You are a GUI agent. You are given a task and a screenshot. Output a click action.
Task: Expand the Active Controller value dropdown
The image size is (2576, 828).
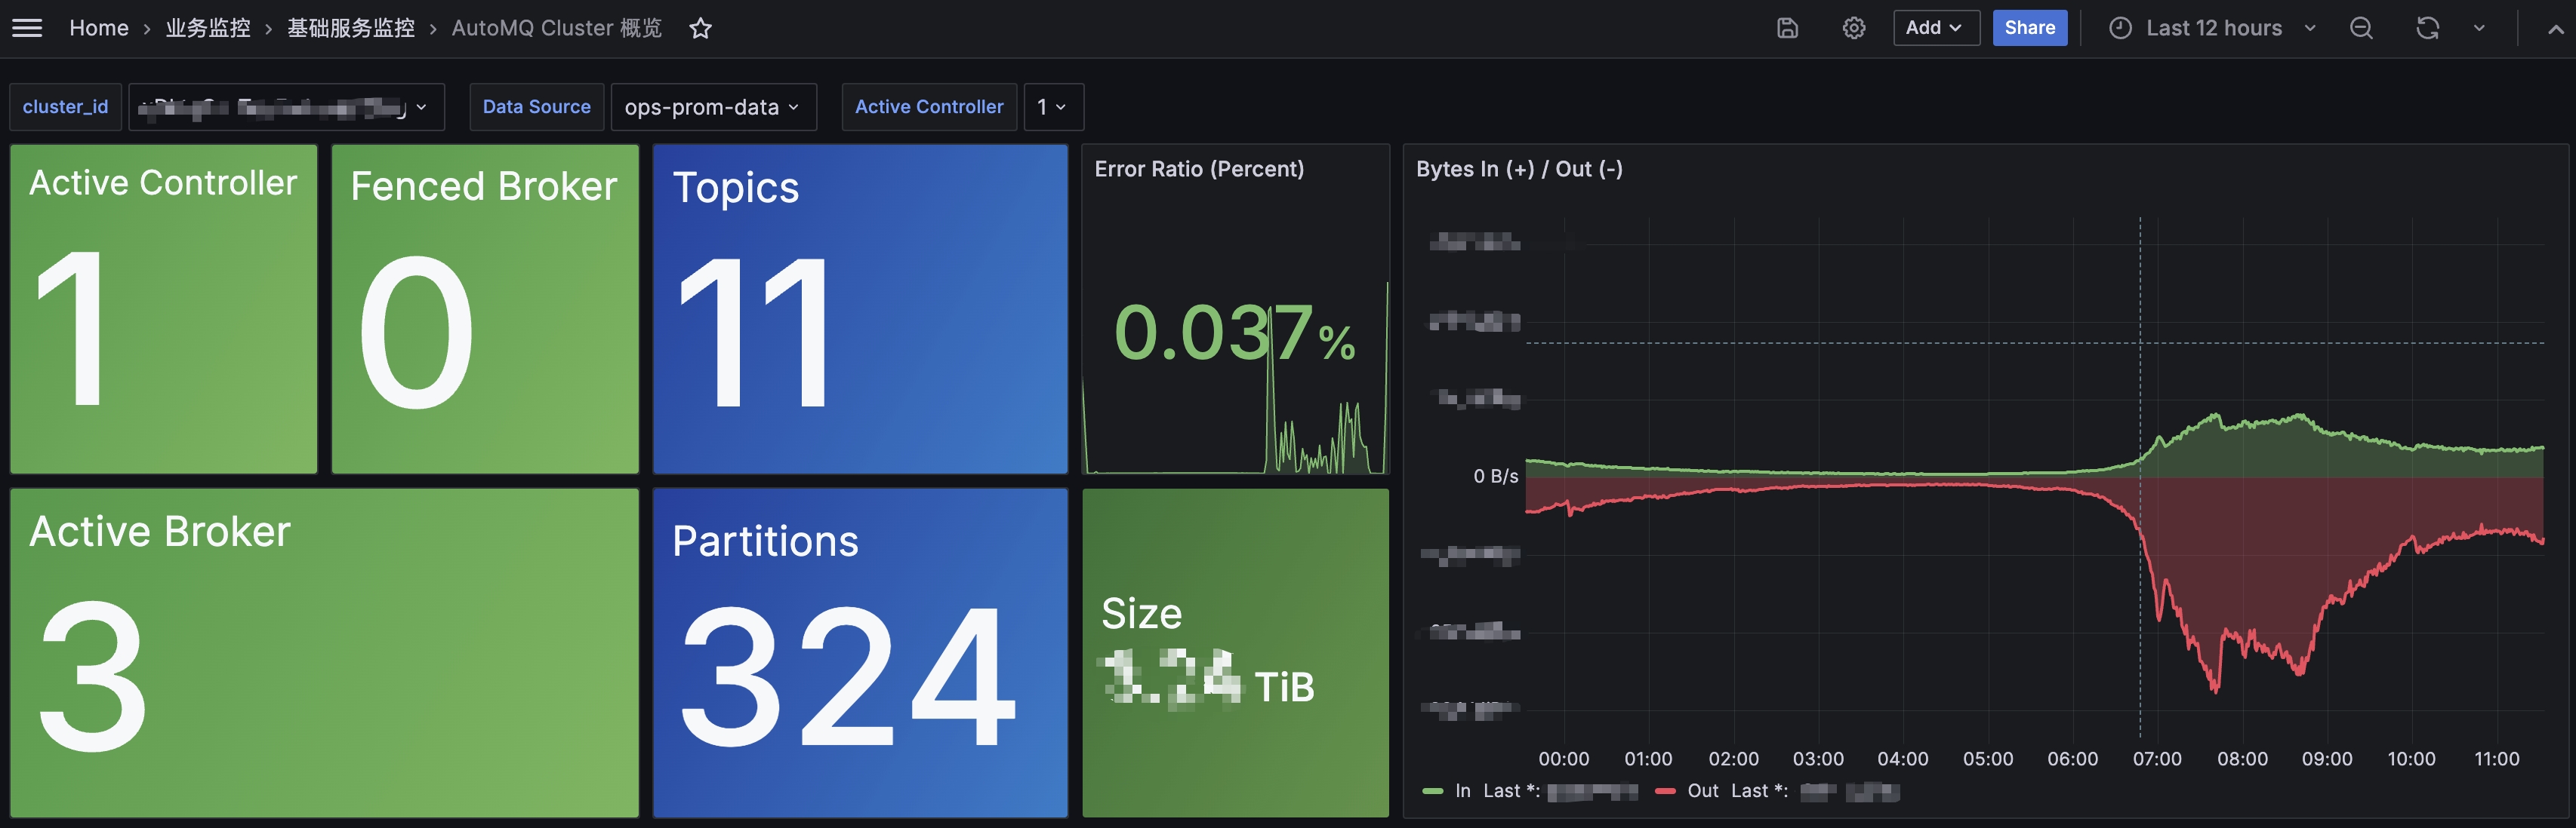click(1051, 107)
